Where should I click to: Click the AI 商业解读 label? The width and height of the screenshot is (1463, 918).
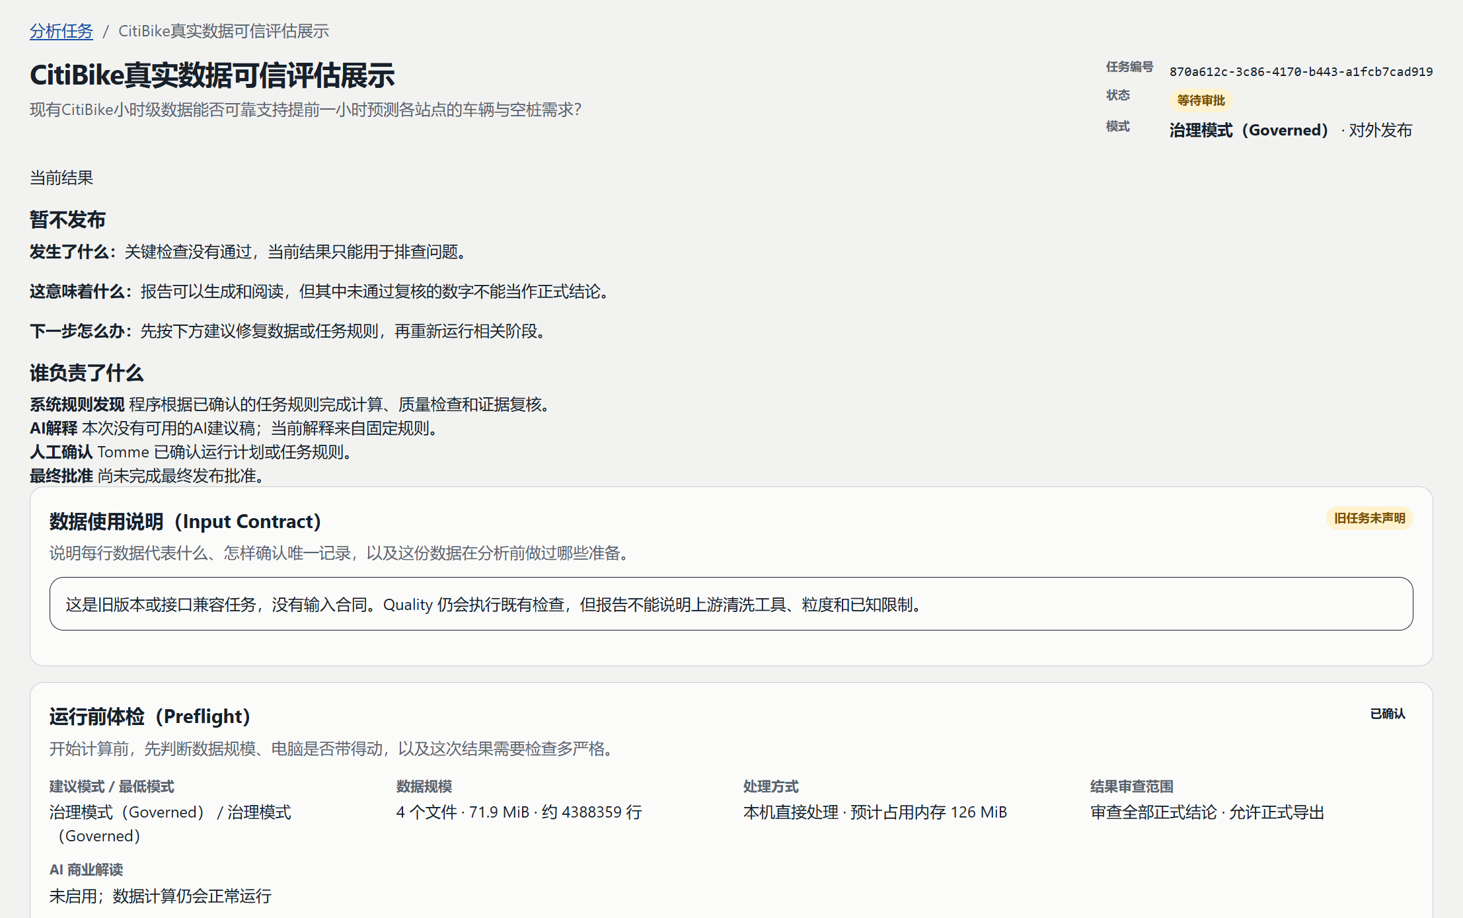click(x=86, y=870)
